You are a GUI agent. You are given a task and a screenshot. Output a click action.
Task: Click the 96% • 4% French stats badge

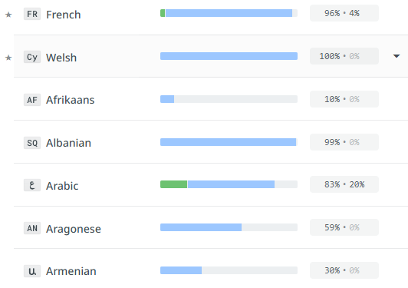pos(344,13)
